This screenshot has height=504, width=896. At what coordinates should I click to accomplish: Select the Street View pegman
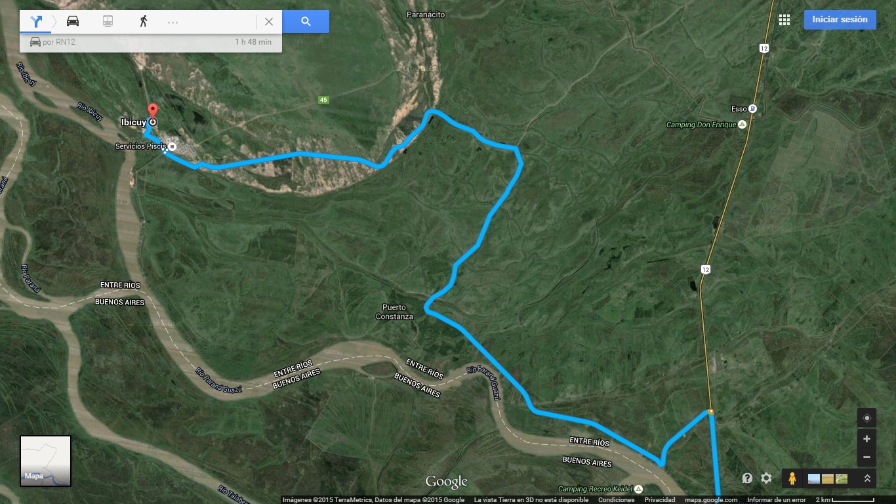(792, 478)
